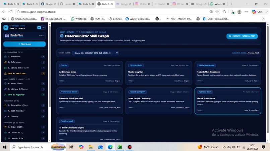Select the /setup skill card
This screenshot has width=270, height=151.
coord(90,73)
